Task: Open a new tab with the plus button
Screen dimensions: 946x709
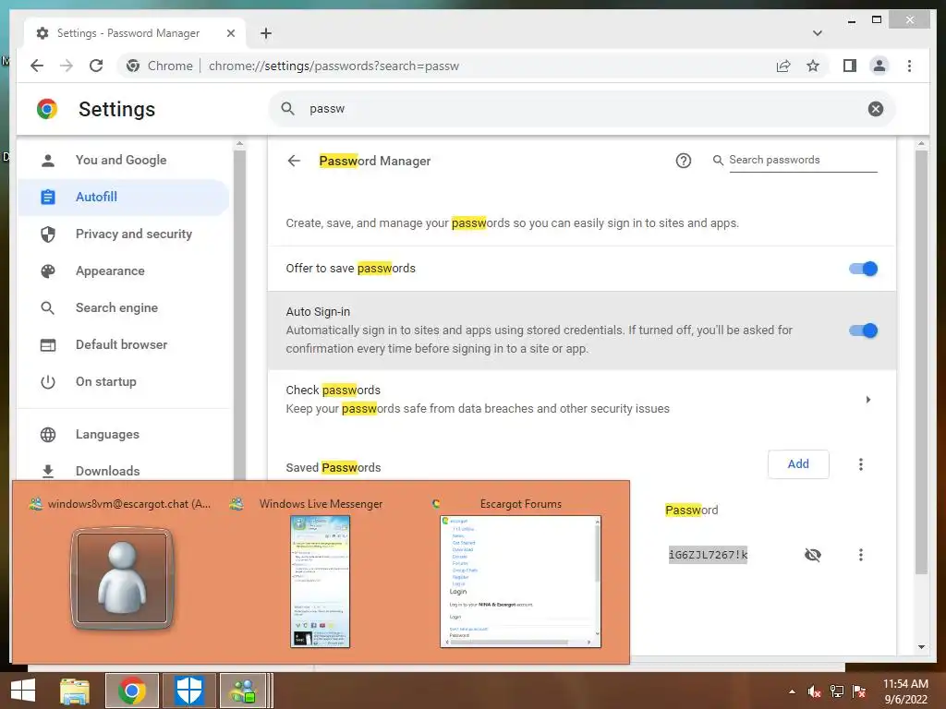Action: tap(266, 33)
